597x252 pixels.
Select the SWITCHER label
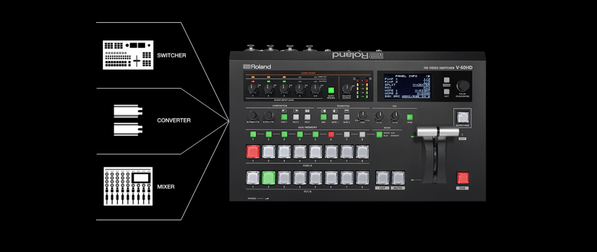[x=171, y=55]
